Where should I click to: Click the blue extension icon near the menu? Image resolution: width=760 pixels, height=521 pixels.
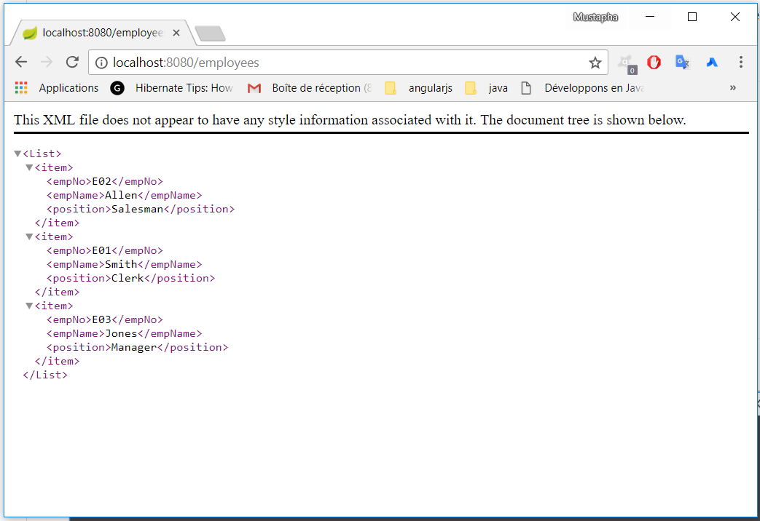click(711, 62)
